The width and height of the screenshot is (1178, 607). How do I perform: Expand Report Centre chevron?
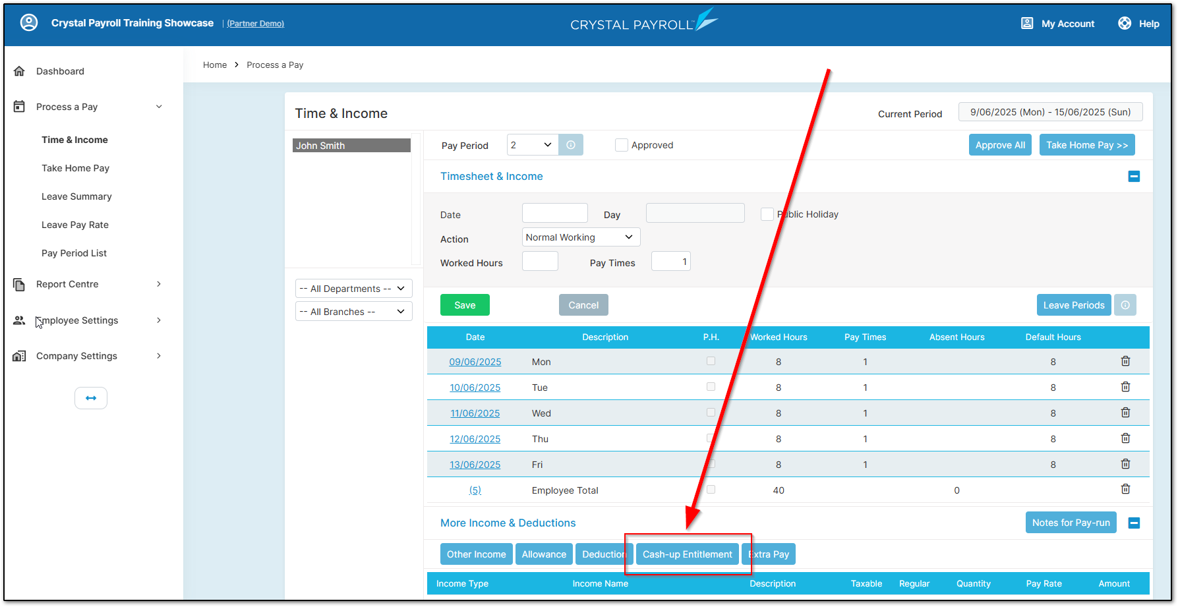click(159, 284)
